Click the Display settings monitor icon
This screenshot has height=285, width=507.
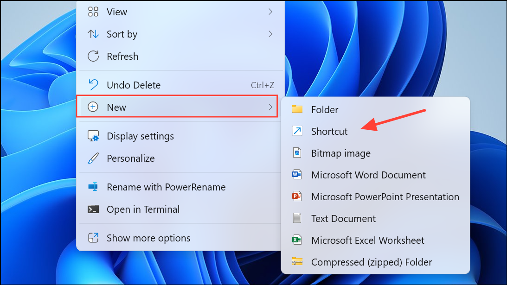93,136
